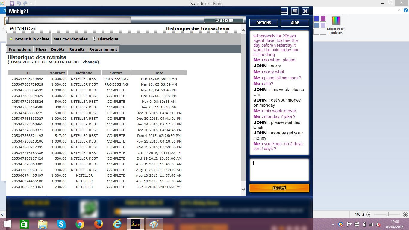Click the Date column header
409x230 pixels.
pos(159,73)
